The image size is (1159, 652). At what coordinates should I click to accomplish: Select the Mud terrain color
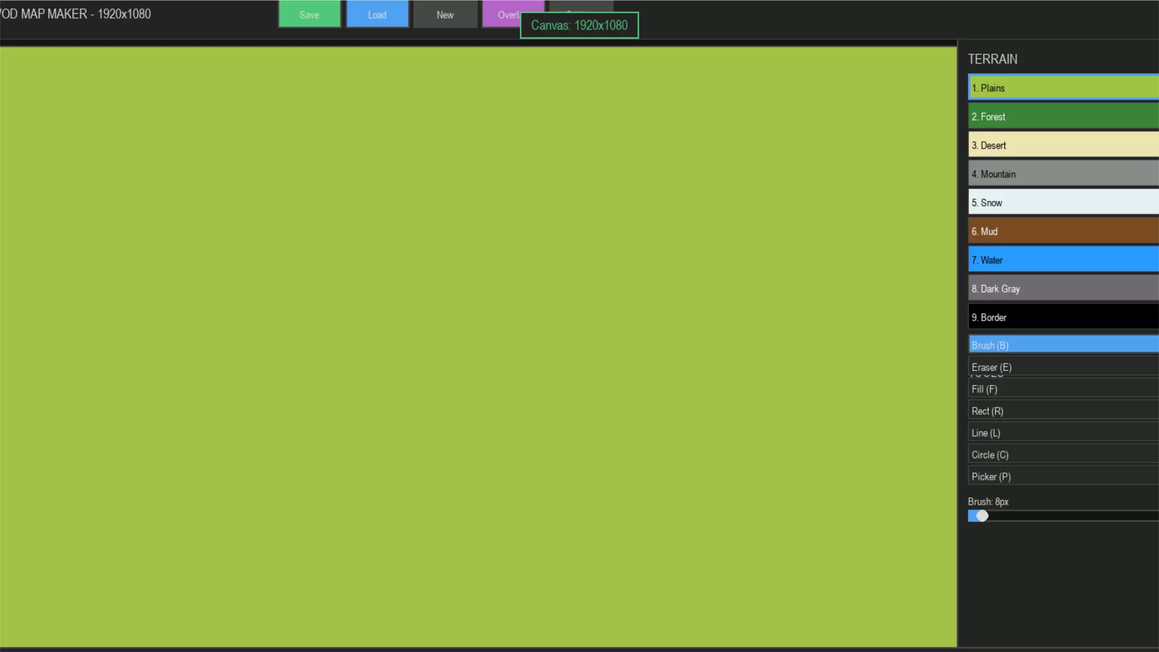1062,231
